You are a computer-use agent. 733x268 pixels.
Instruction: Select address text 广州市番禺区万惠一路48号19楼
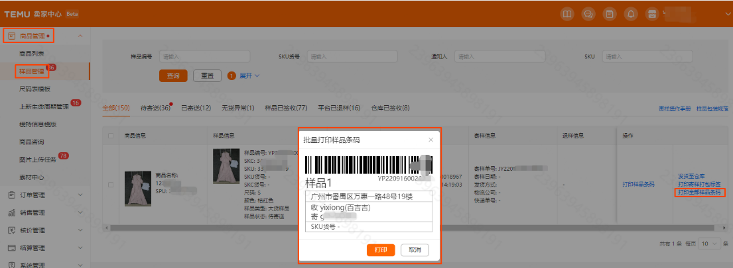[362, 197]
